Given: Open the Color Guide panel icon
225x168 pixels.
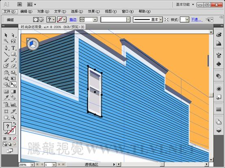Looking at the screenshot, I should coord(219,43).
